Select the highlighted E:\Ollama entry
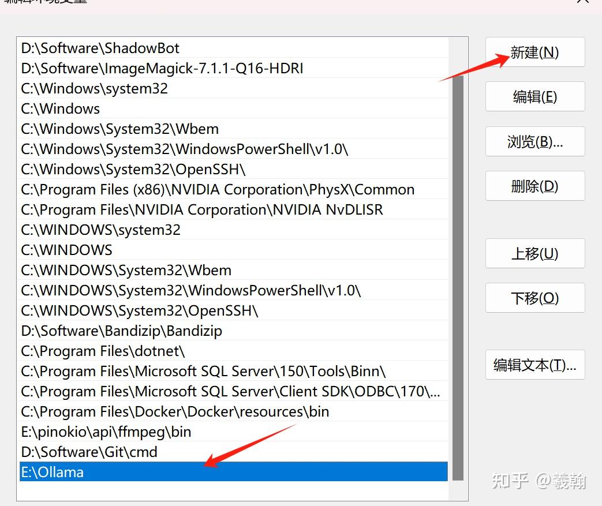The width and height of the screenshot is (602, 506). click(233, 472)
